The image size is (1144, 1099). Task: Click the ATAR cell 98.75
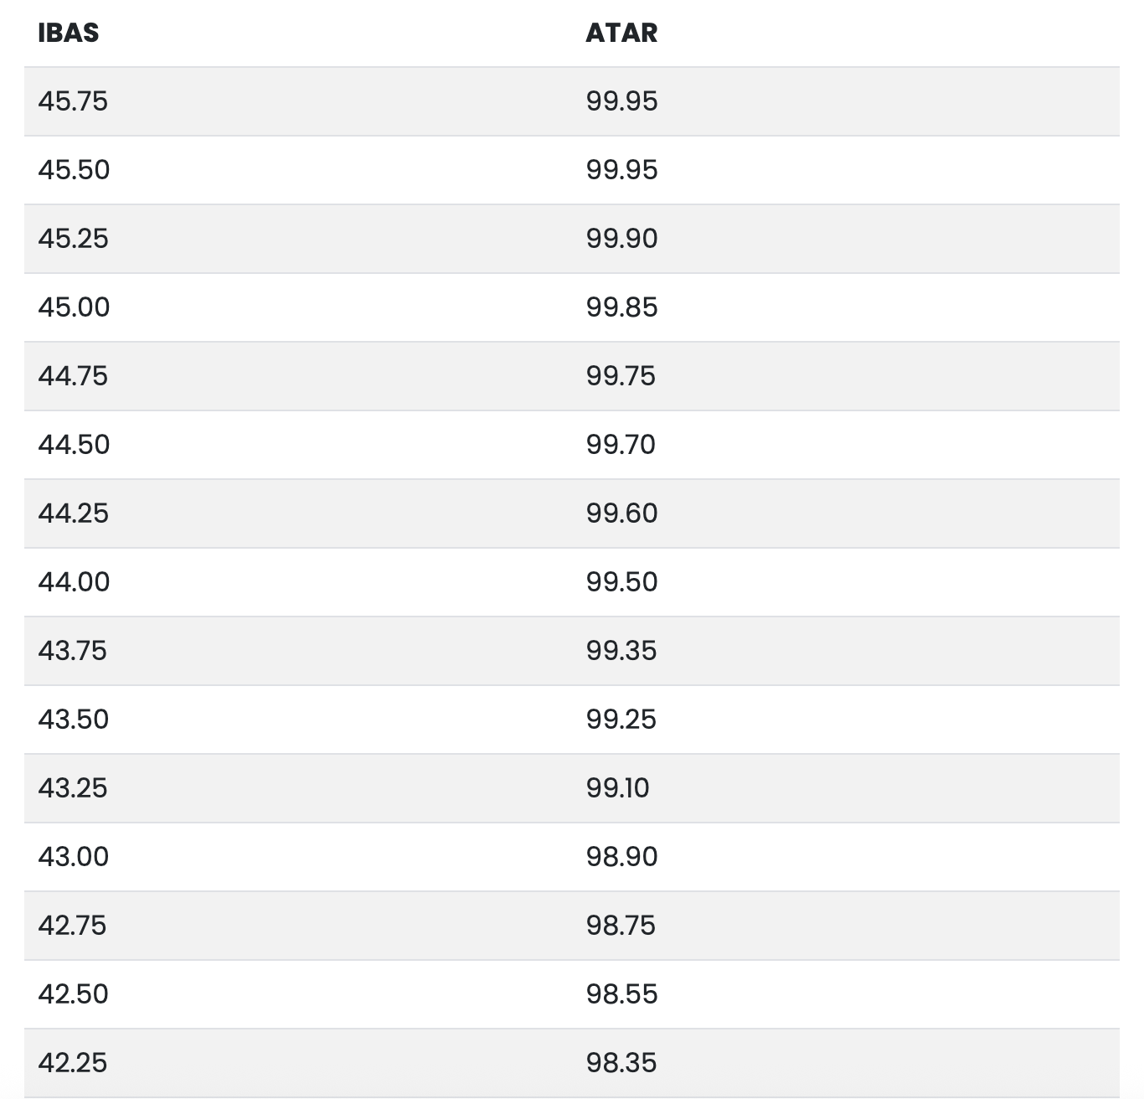tap(621, 926)
